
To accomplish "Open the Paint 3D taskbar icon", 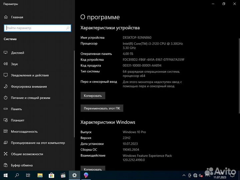I will point(86,175).
